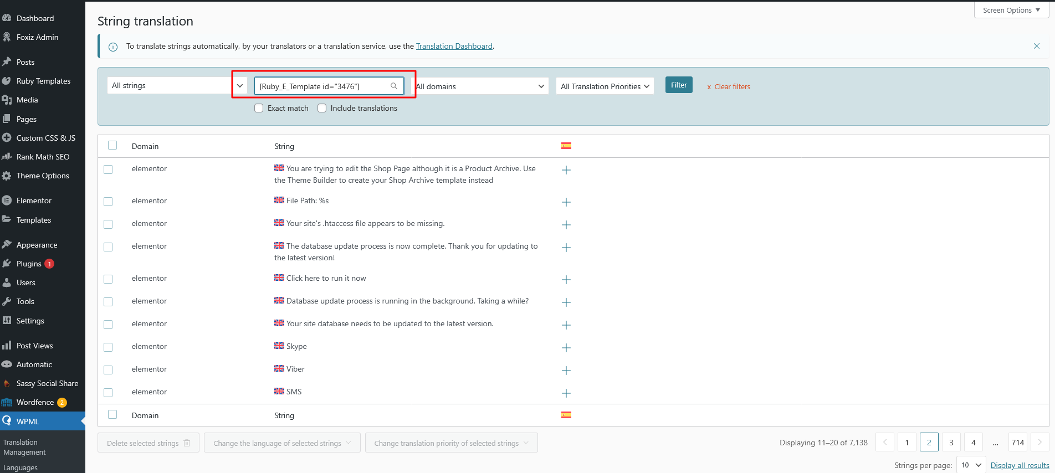1055x473 pixels.
Task: Add translation for SMS string
Action: pyautogui.click(x=566, y=393)
